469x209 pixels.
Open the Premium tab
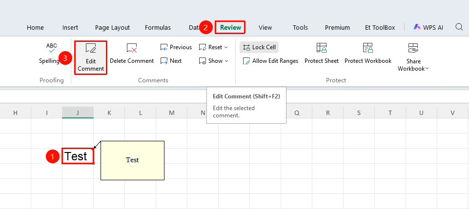pos(337,27)
